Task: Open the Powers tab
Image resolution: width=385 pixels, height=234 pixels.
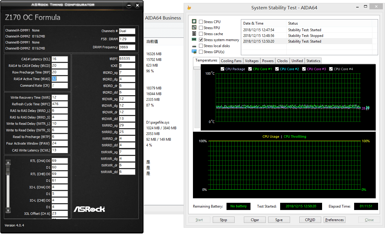Action: (268, 61)
